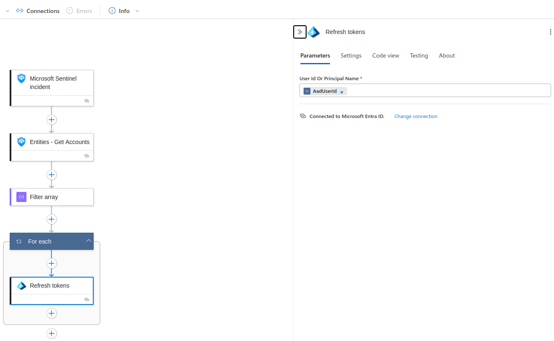Open the Errors toolbar item
This screenshot has height=341, width=554.
click(79, 11)
